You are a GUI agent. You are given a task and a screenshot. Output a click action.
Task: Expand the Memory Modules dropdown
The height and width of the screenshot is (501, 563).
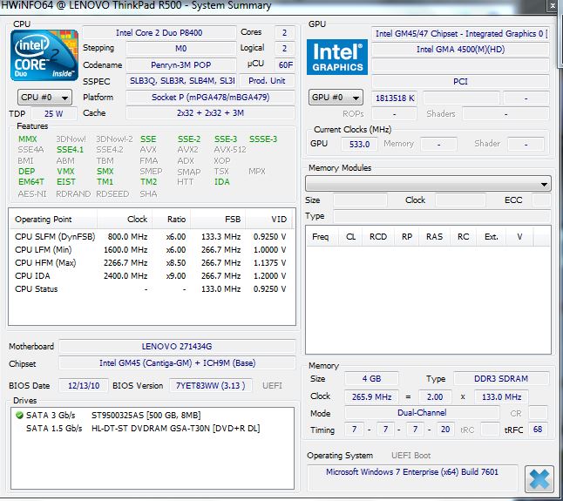(x=428, y=184)
